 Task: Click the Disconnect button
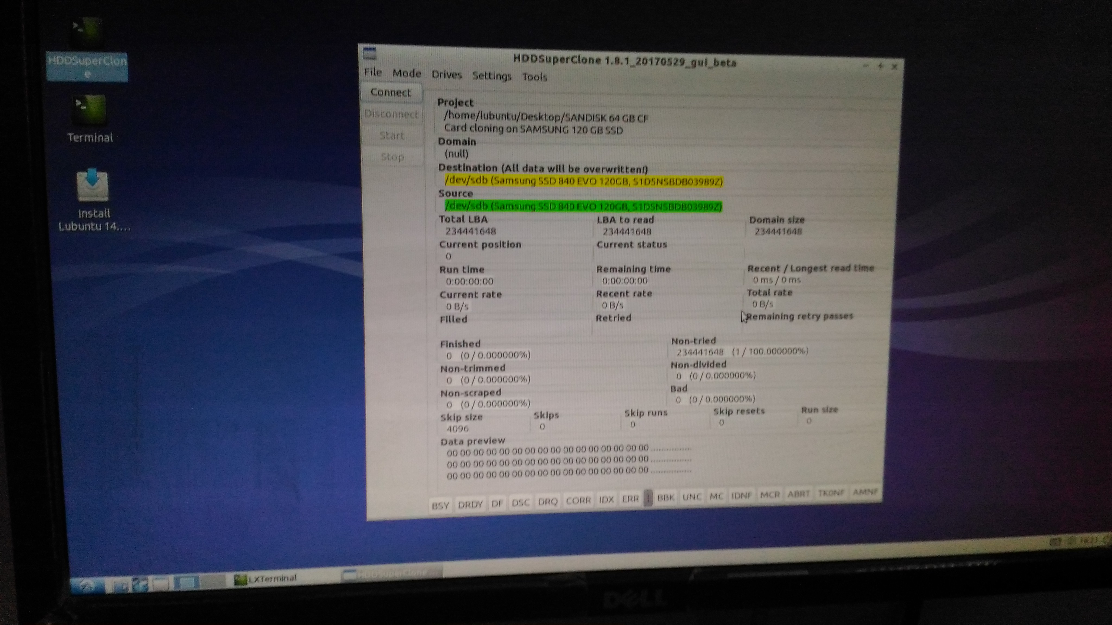(x=391, y=114)
